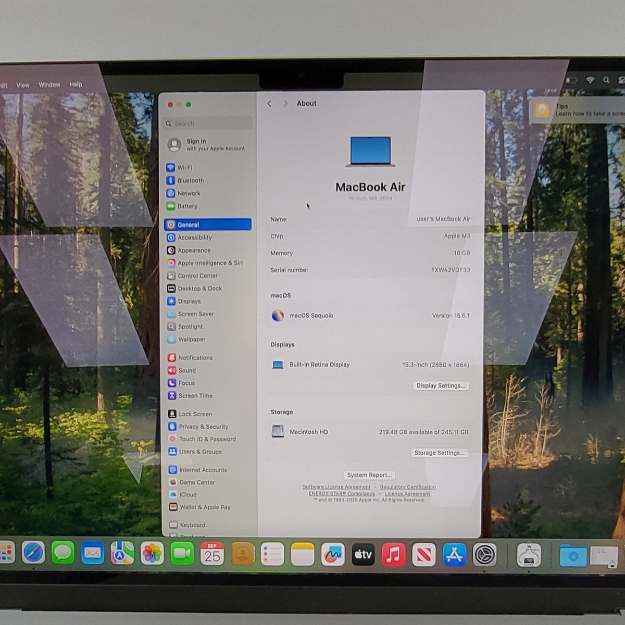The width and height of the screenshot is (625, 625).
Task: Launch FaceTime from the Dock
Action: [182, 553]
